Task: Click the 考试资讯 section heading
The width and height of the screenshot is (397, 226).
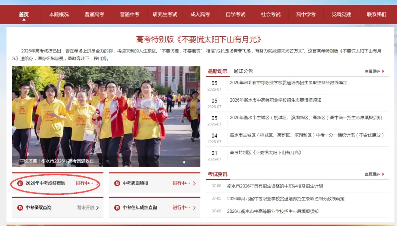Action: 218,174
